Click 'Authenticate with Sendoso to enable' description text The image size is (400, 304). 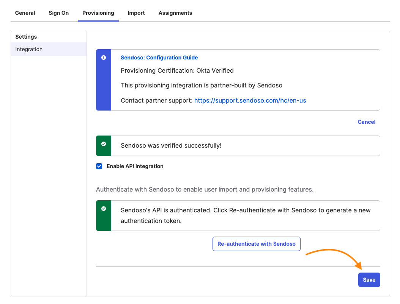(x=205, y=190)
